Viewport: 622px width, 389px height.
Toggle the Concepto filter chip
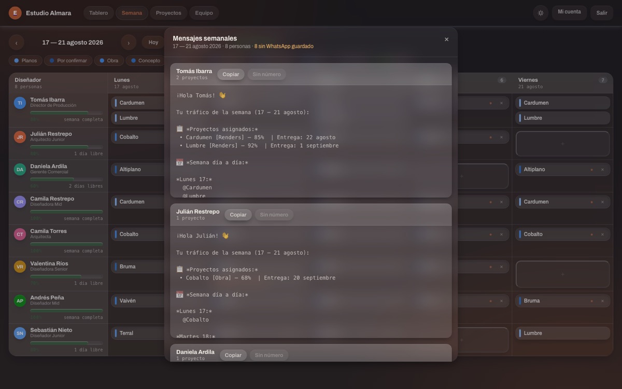pos(145,61)
